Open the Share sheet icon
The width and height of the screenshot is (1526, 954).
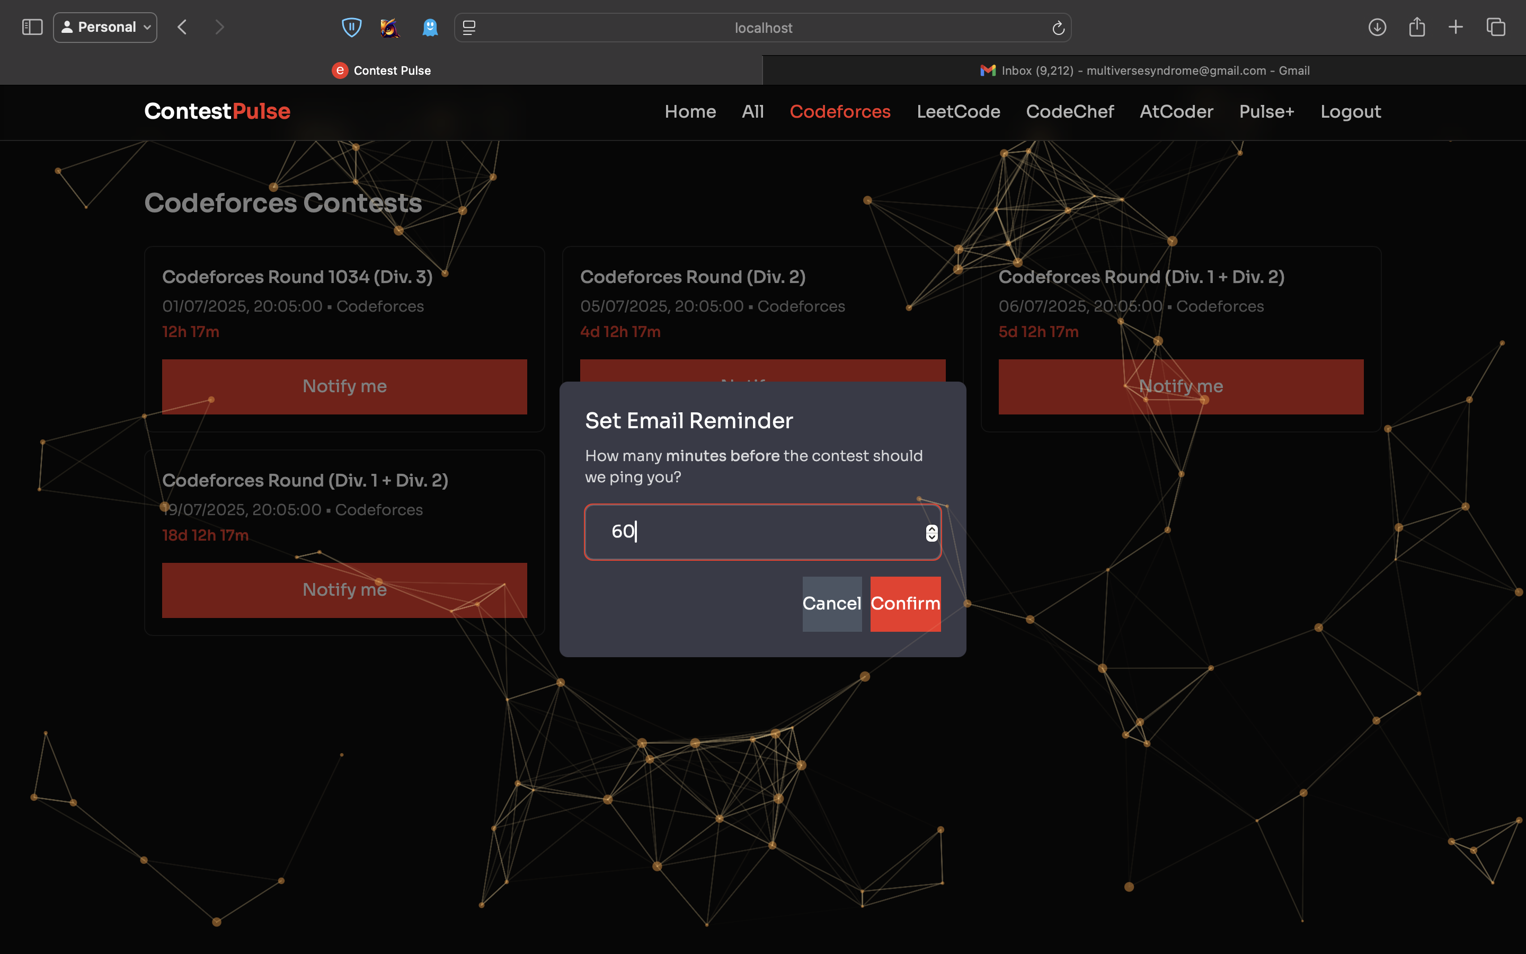click(x=1417, y=27)
